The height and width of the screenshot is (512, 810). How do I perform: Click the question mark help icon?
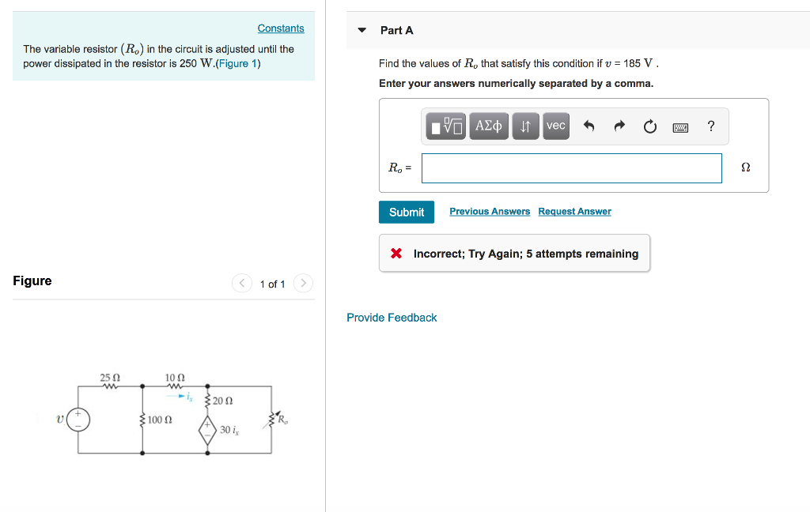[x=710, y=126]
